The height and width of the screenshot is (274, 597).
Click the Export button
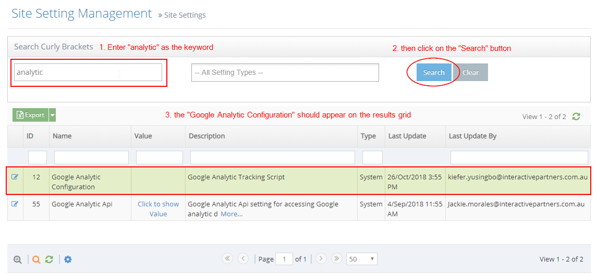pos(31,115)
